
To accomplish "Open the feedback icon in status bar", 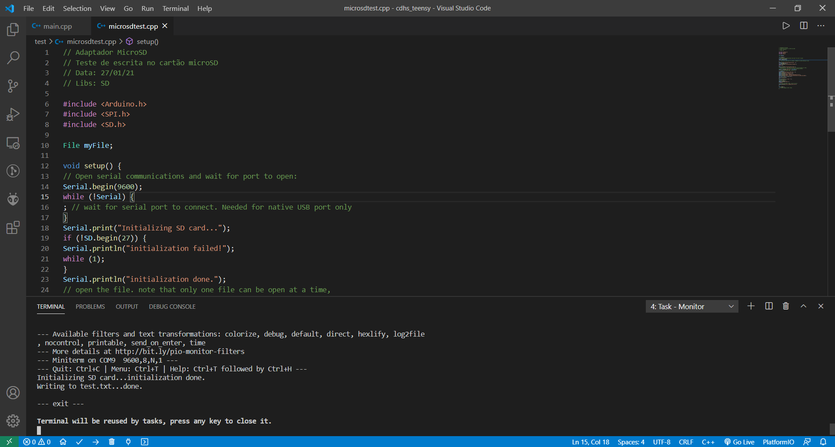I will [807, 442].
